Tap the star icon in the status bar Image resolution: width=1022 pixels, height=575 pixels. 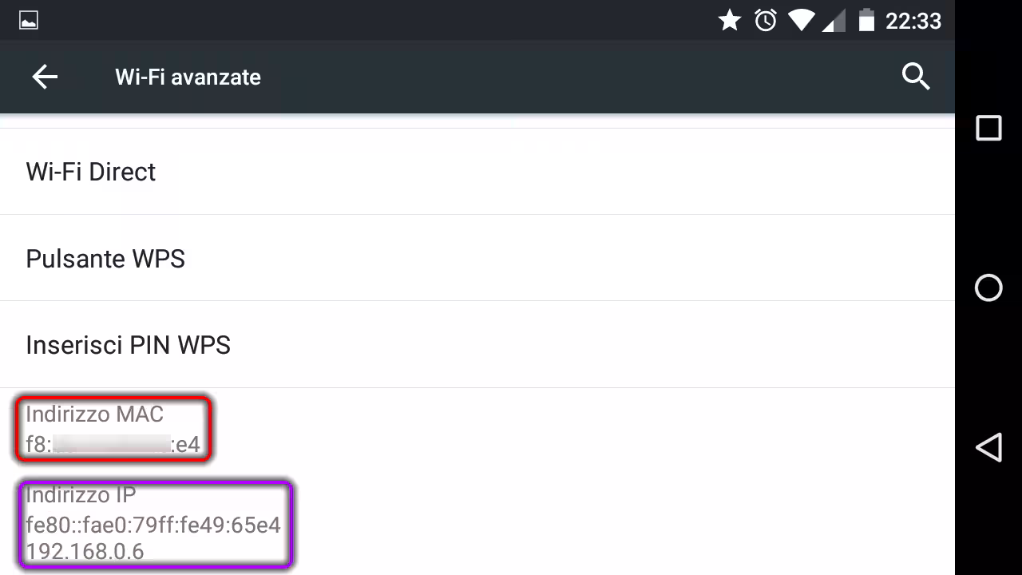click(x=729, y=20)
